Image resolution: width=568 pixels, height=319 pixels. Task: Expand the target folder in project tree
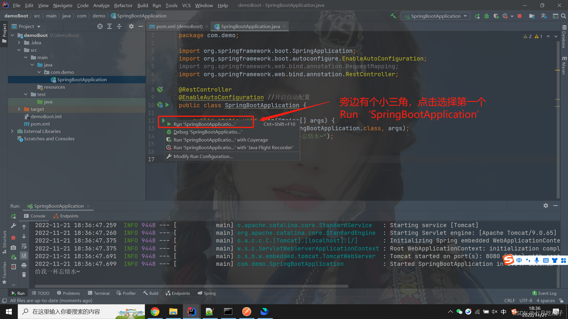click(19, 109)
